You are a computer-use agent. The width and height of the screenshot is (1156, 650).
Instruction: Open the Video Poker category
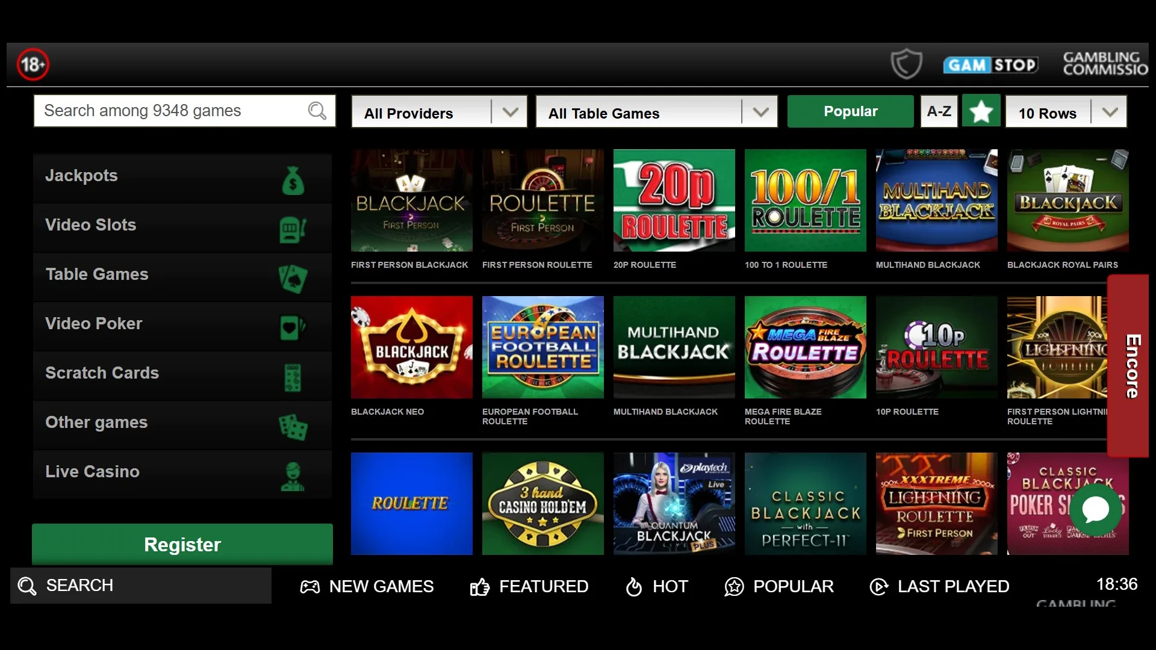[x=182, y=326]
